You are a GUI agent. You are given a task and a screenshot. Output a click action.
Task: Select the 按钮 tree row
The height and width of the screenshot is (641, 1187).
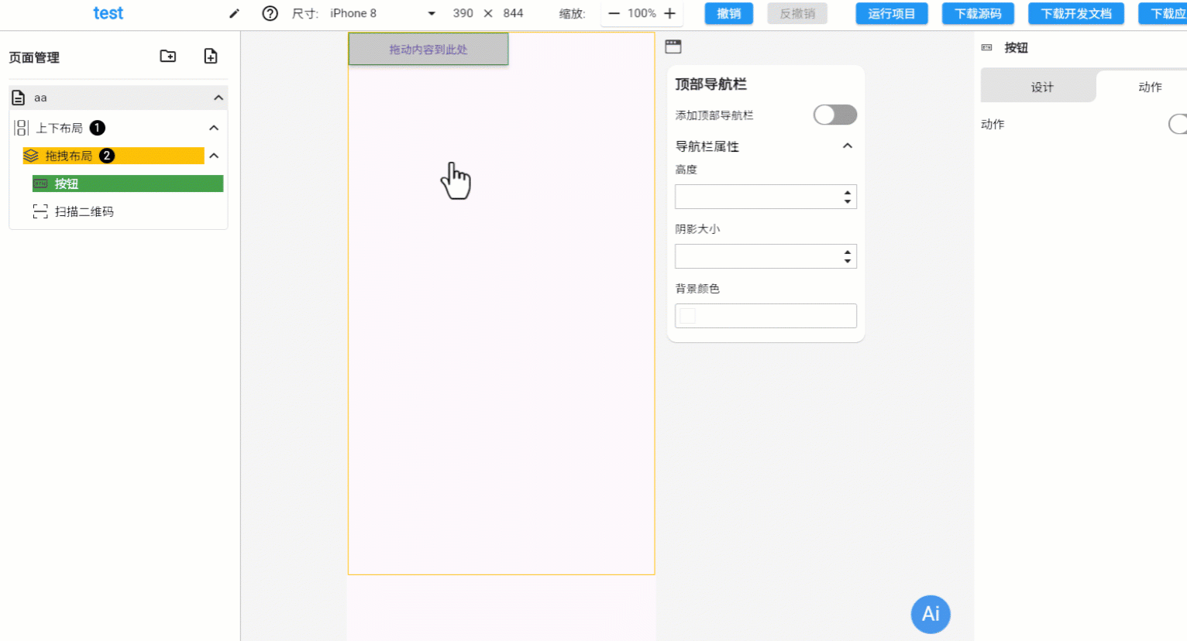point(128,183)
